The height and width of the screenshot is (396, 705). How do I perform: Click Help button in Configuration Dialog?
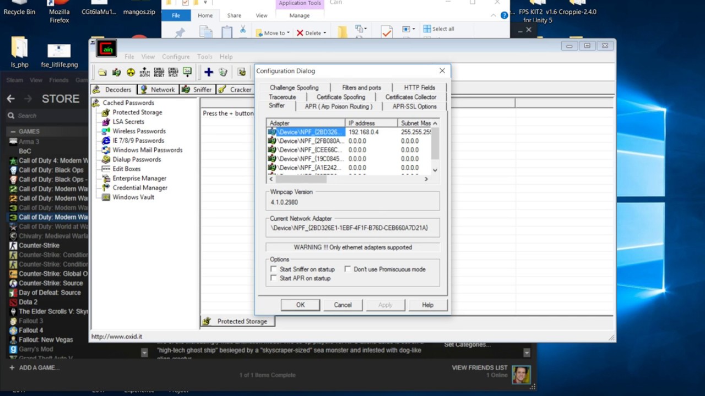[427, 305]
